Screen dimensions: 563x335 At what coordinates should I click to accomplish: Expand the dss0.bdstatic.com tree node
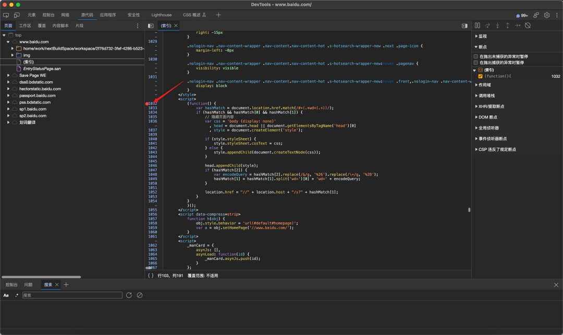(x=9, y=82)
